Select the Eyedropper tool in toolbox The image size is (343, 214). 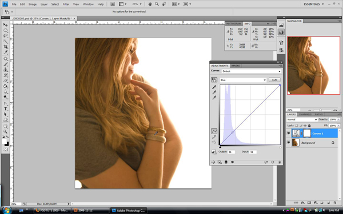(x=6, y=52)
